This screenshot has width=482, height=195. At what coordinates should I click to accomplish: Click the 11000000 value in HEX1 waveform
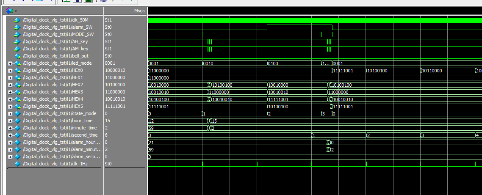pos(158,78)
